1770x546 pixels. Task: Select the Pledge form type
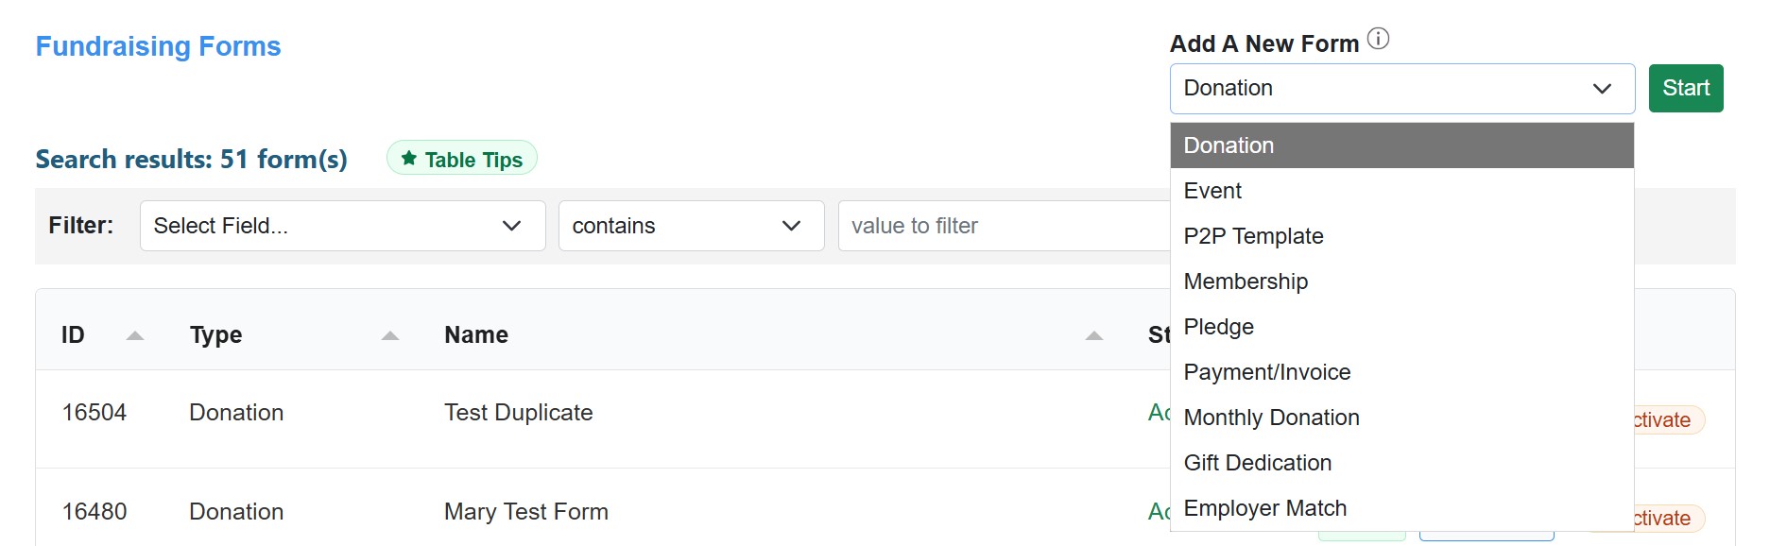[x=1218, y=327]
